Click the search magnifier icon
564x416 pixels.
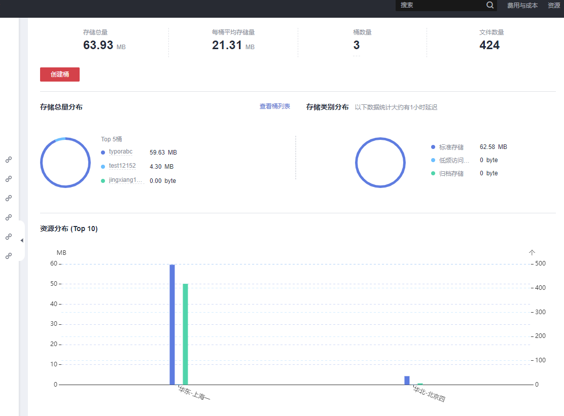pos(490,5)
